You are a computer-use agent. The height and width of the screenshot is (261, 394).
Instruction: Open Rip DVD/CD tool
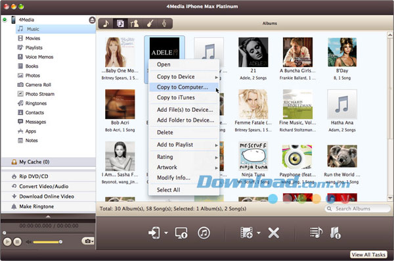[48, 176]
